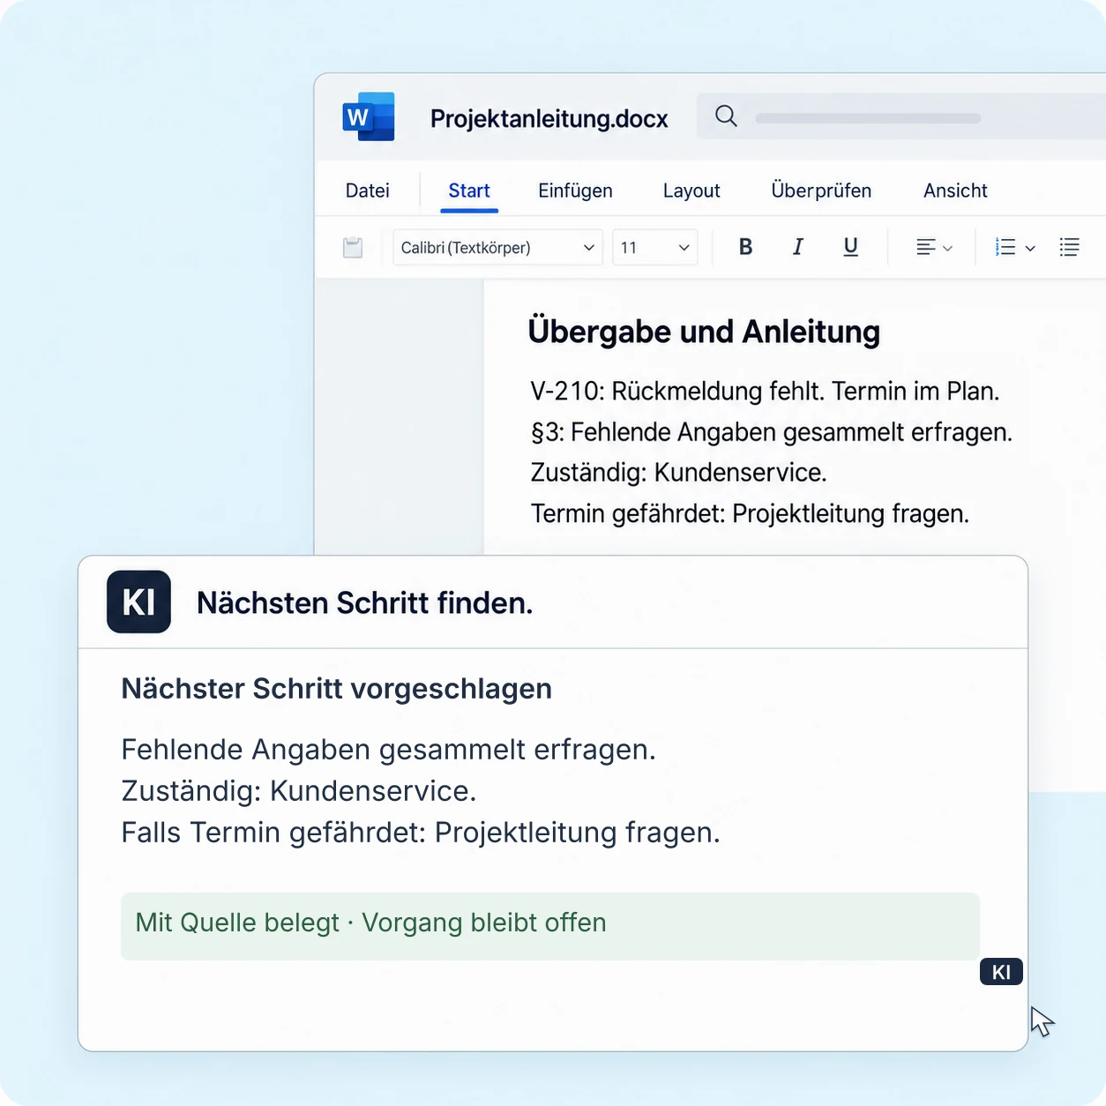Click KI panel line Falls Termin gefährdet

[x=421, y=833]
